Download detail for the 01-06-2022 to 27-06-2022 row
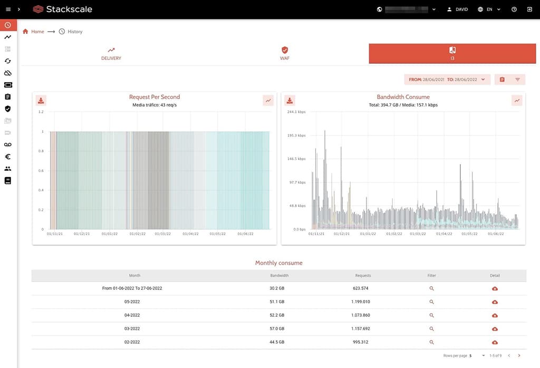Viewport: 540px width, 368px height. 495,288
